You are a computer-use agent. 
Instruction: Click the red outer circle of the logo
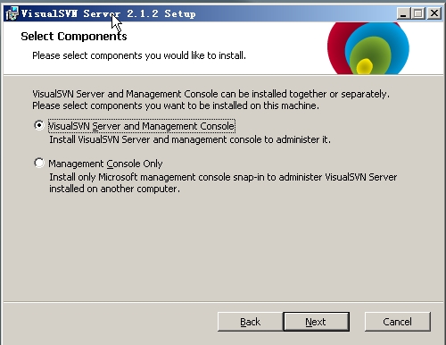click(x=336, y=46)
